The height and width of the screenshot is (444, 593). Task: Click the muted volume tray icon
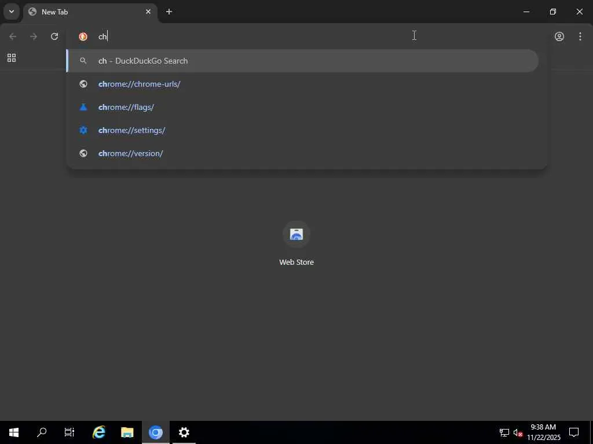518,432
